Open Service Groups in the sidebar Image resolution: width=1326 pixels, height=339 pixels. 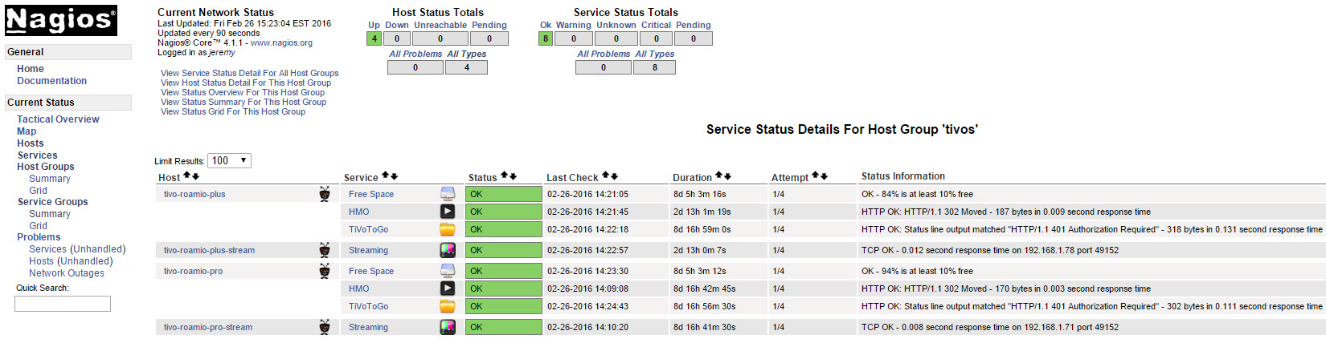(52, 202)
